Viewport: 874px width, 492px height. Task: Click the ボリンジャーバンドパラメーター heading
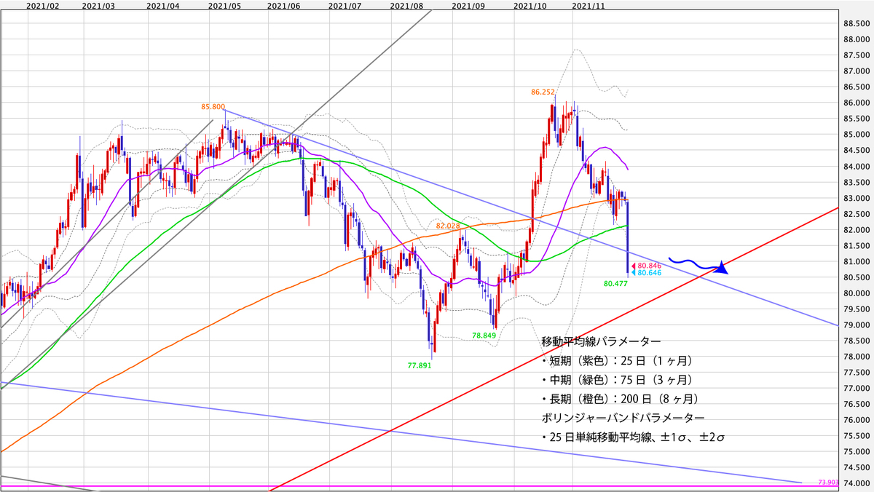pyautogui.click(x=623, y=418)
